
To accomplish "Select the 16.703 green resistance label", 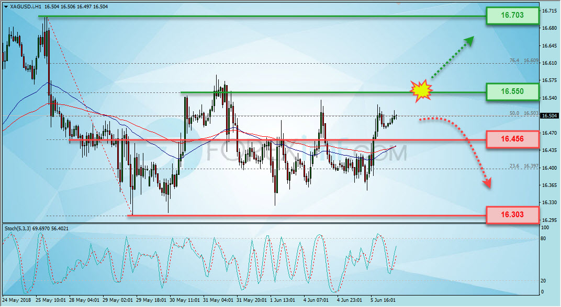I will click(x=512, y=15).
